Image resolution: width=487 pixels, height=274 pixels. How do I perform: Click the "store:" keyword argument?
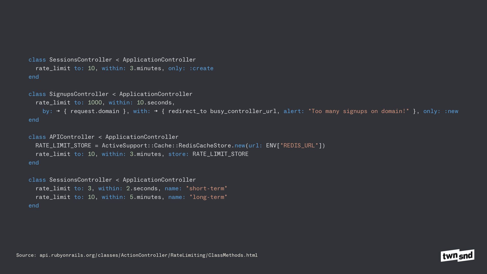point(179,154)
